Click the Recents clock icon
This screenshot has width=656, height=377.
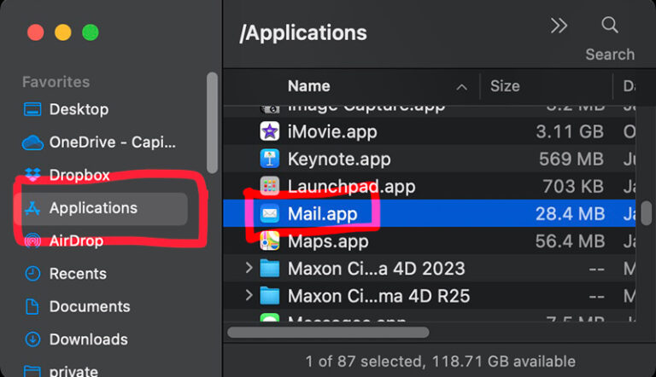pos(32,274)
